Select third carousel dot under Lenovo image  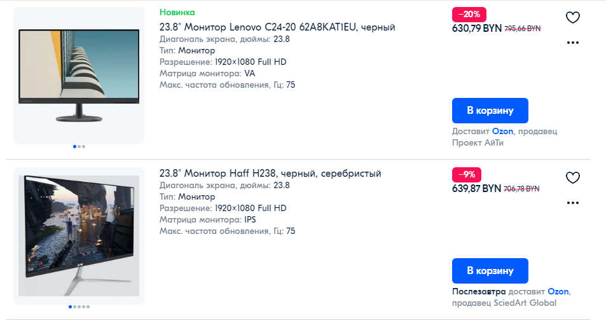coord(83,146)
